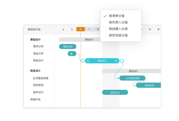Group tasks with 按优先级分组
Screen dimensions: 179x121
tap(118, 35)
